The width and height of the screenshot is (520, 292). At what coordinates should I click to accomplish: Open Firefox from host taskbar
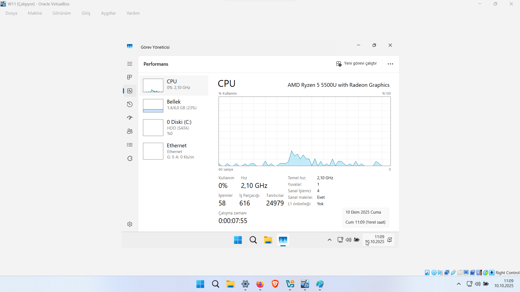click(260, 284)
